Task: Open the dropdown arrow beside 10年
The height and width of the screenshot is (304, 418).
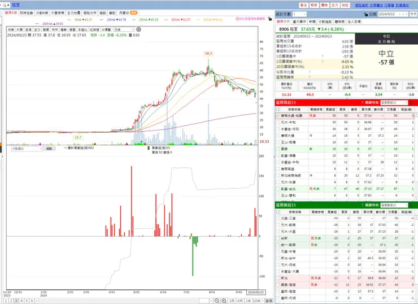Action: 263,301
